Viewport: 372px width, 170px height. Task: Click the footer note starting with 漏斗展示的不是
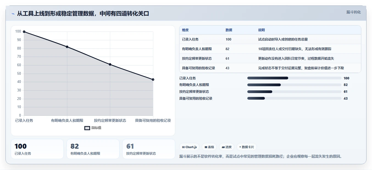260,157
